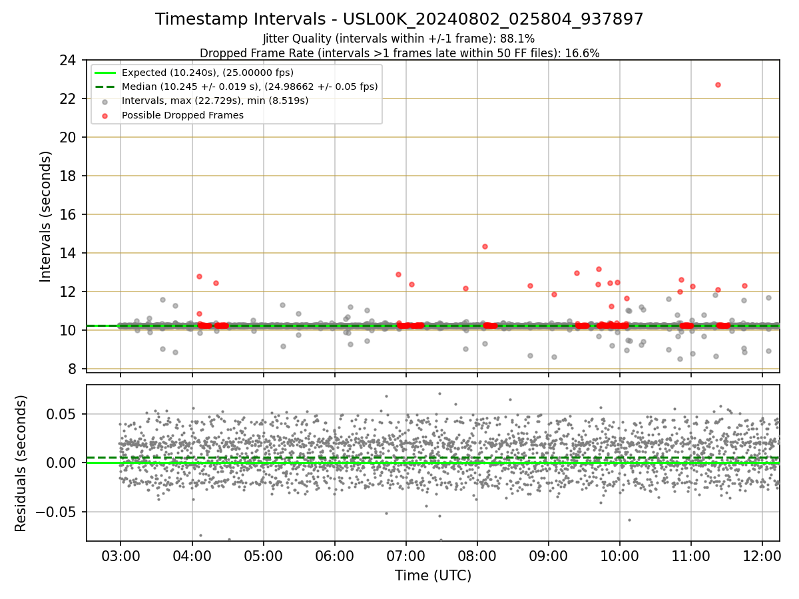Select the 'Dropped Frame Rate' 16.6% subtitle line

400,53
